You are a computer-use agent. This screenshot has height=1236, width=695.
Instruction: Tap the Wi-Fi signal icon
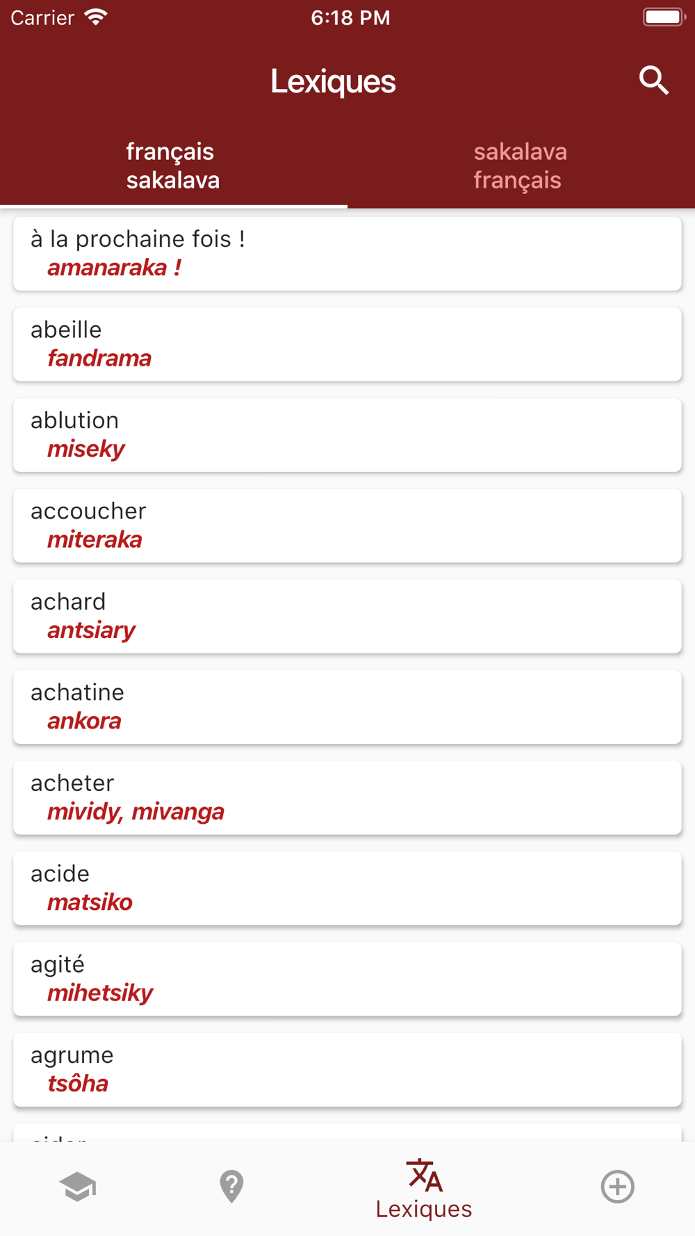96,17
